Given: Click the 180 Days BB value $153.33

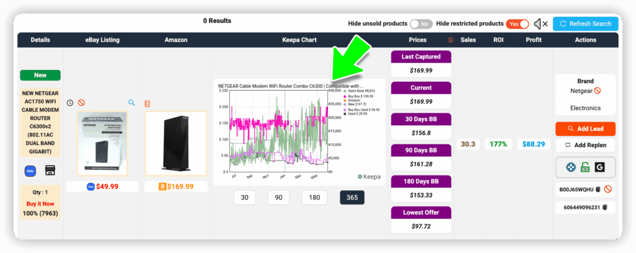Looking at the screenshot, I should pos(421,195).
